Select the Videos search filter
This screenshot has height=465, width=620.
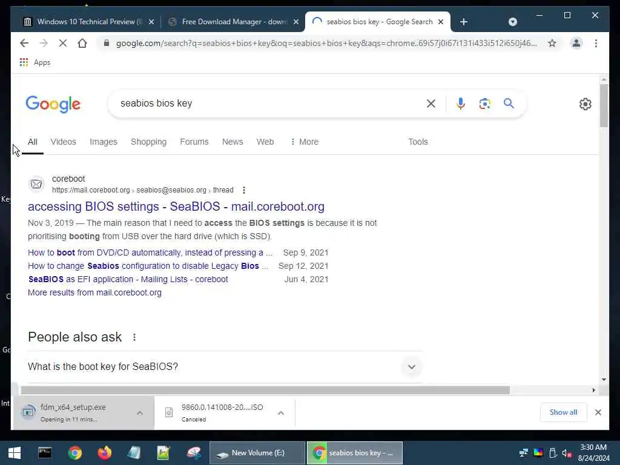(x=63, y=142)
